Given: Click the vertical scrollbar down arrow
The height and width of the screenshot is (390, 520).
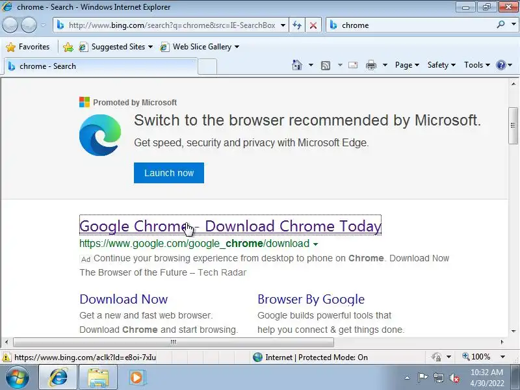Looking at the screenshot, I should [513, 331].
